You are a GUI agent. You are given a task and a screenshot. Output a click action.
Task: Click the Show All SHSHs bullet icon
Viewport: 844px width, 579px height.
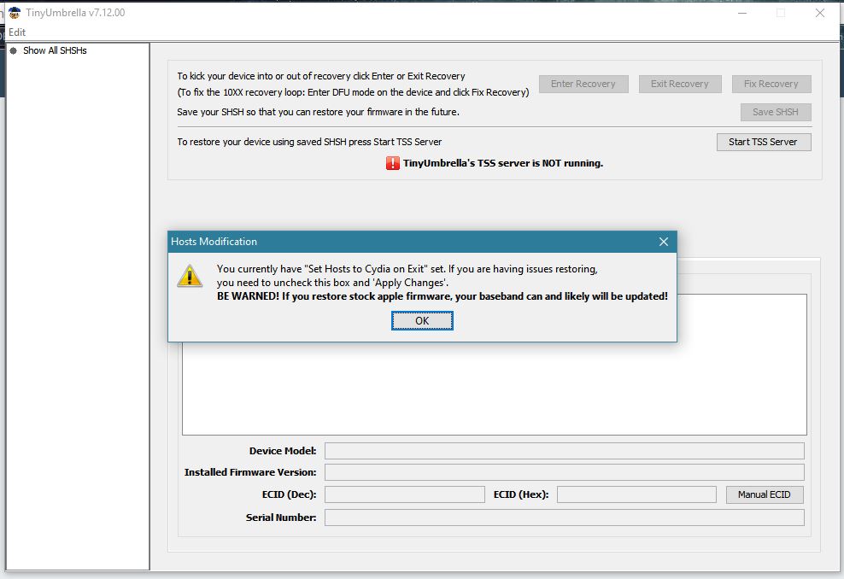14,50
